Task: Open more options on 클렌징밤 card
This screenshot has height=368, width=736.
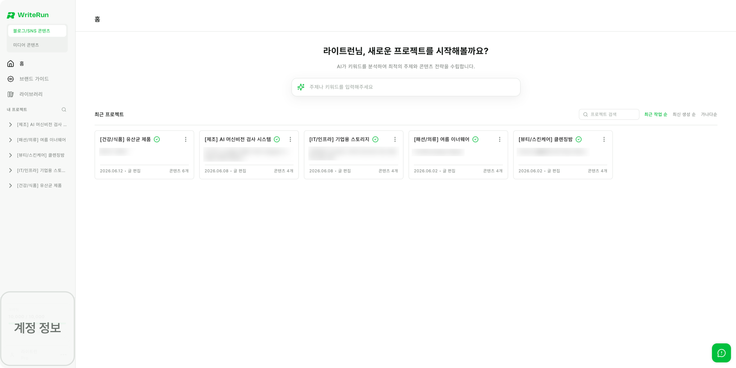Action: (x=604, y=139)
